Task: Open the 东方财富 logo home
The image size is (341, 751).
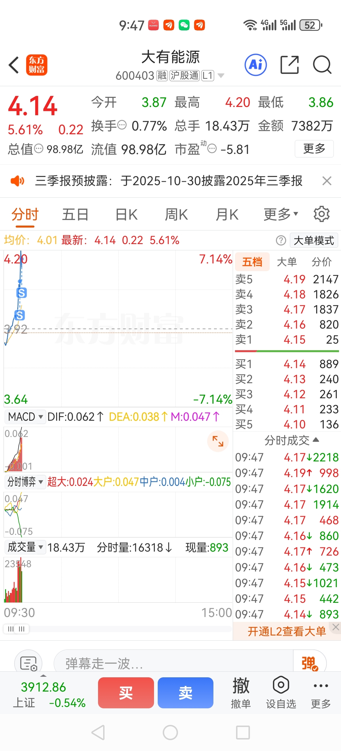Action: (x=37, y=65)
